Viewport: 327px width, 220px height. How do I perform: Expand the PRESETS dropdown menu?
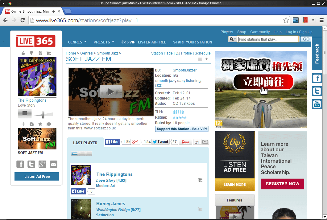104,42
